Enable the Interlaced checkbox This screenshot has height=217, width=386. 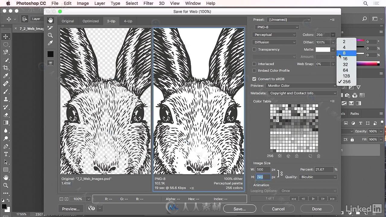pyautogui.click(x=254, y=64)
